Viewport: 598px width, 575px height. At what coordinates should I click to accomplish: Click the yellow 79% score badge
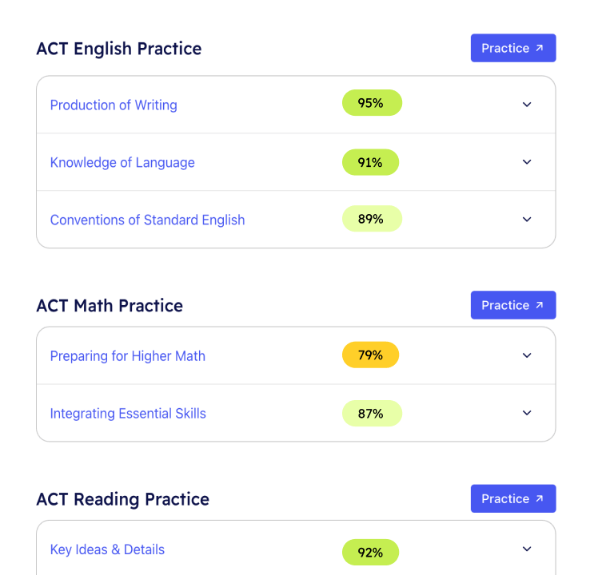370,355
